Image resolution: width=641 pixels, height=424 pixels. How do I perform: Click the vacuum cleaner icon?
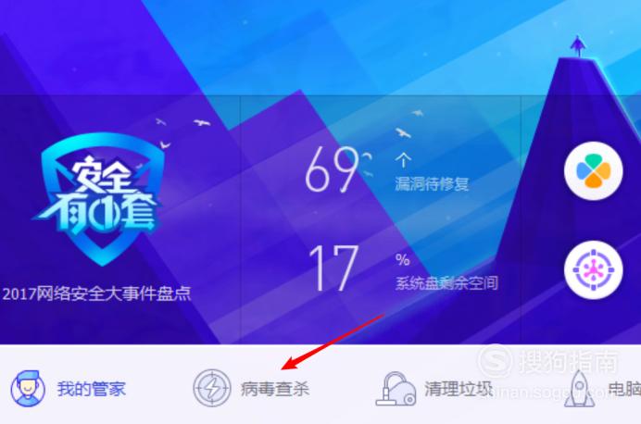396,389
